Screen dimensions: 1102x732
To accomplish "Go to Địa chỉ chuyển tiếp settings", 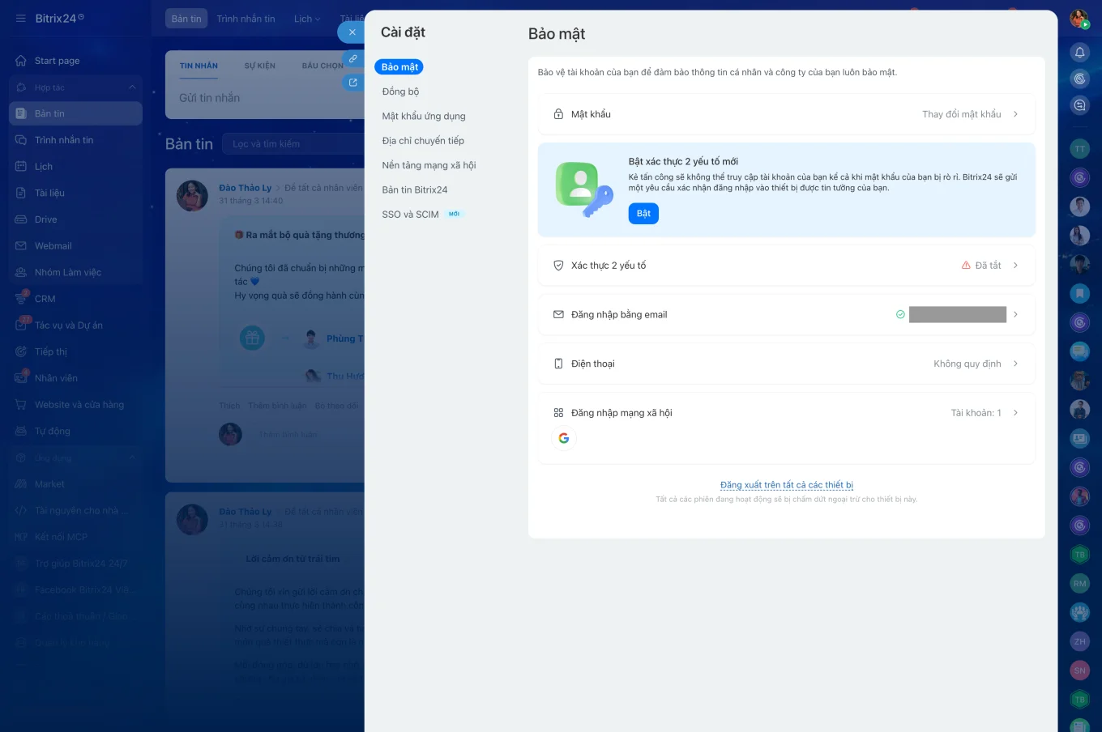I will click(423, 141).
